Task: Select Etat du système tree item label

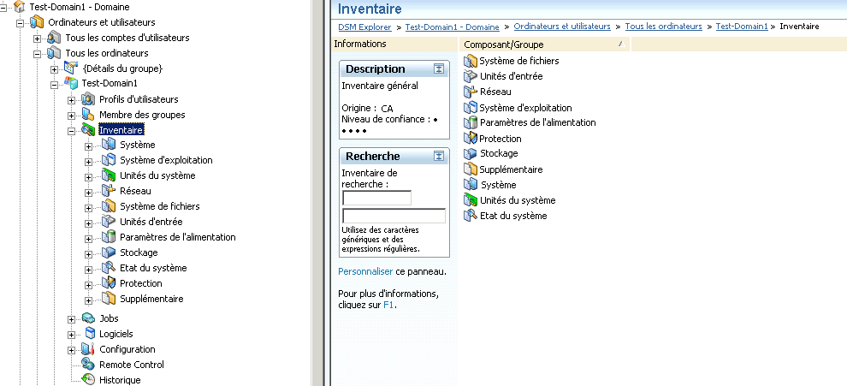Action: coord(153,268)
